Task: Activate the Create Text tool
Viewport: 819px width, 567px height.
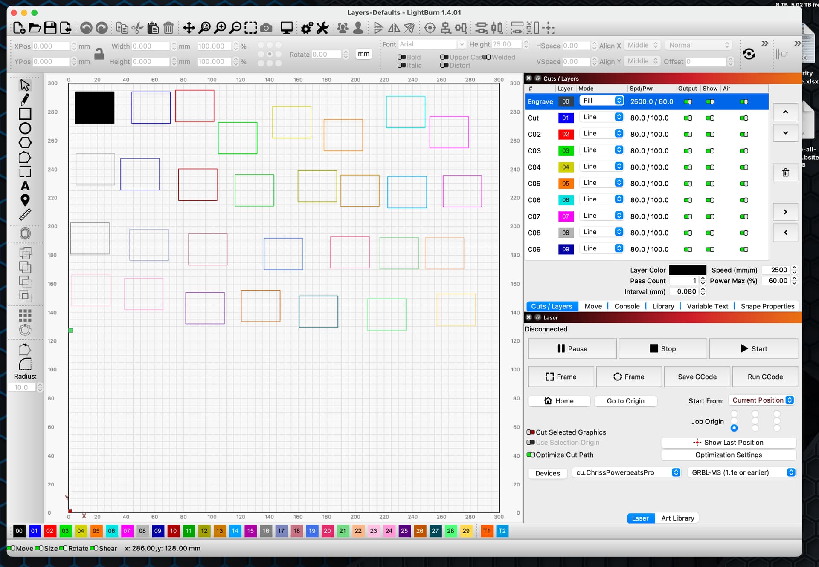Action: [x=25, y=186]
